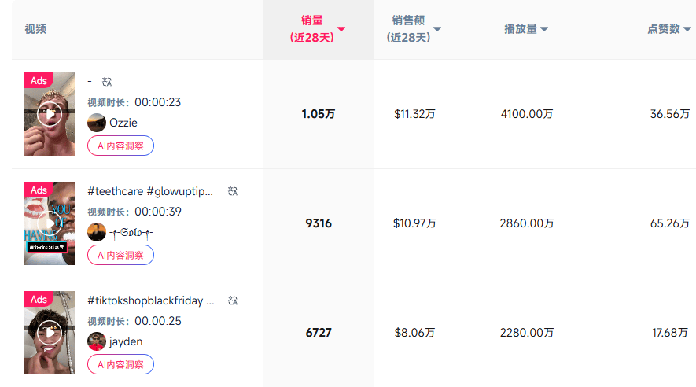Open jayden's creator avatar
The image size is (696, 387).
click(x=97, y=341)
